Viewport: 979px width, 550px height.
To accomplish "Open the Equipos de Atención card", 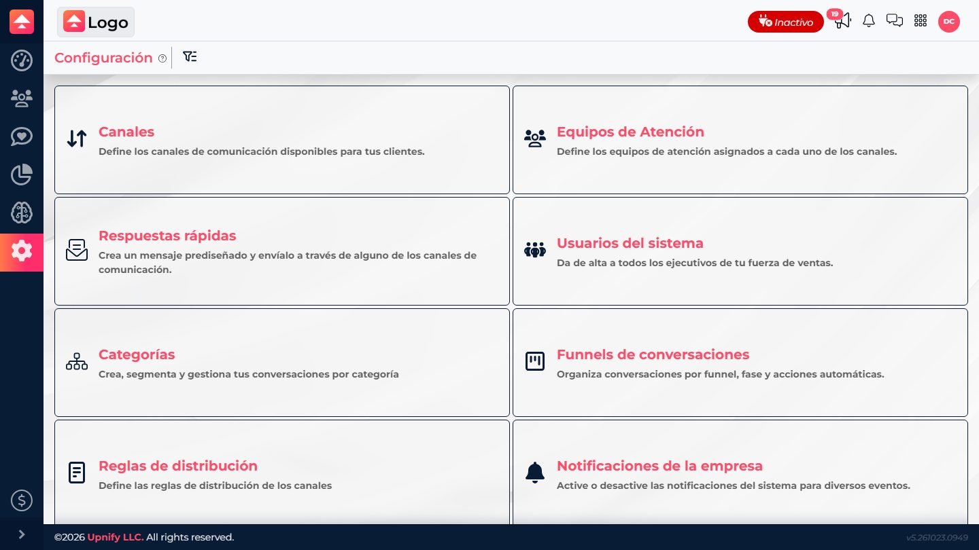I will coord(740,140).
